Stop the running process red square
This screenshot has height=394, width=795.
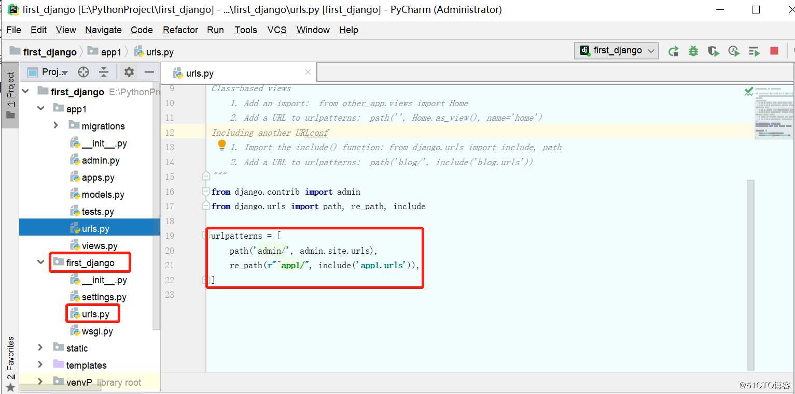pos(774,51)
